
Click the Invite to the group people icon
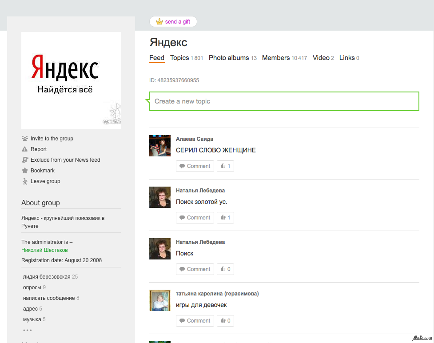[x=25, y=139]
